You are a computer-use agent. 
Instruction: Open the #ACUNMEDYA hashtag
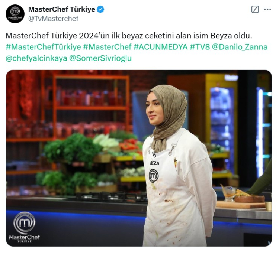(x=160, y=47)
